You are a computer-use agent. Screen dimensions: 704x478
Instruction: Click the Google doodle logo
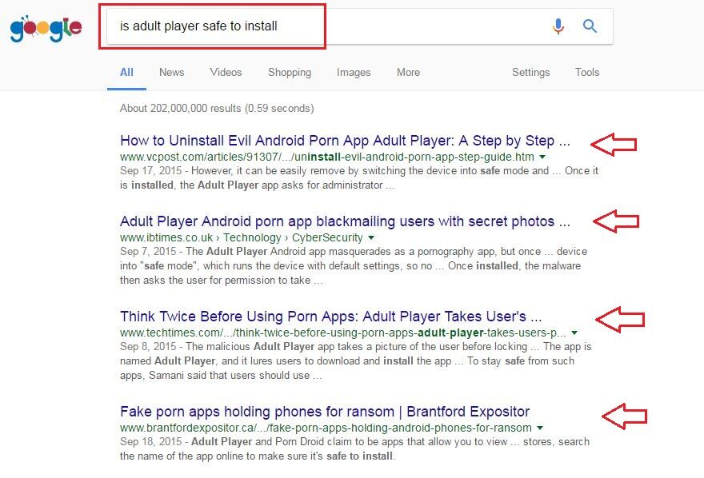coord(46,28)
